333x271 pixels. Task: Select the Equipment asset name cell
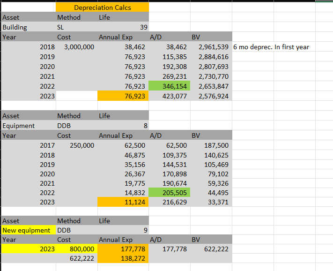pos(29,126)
